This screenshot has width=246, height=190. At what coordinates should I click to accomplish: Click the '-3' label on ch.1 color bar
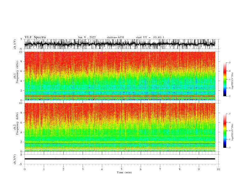tap(229, 62)
